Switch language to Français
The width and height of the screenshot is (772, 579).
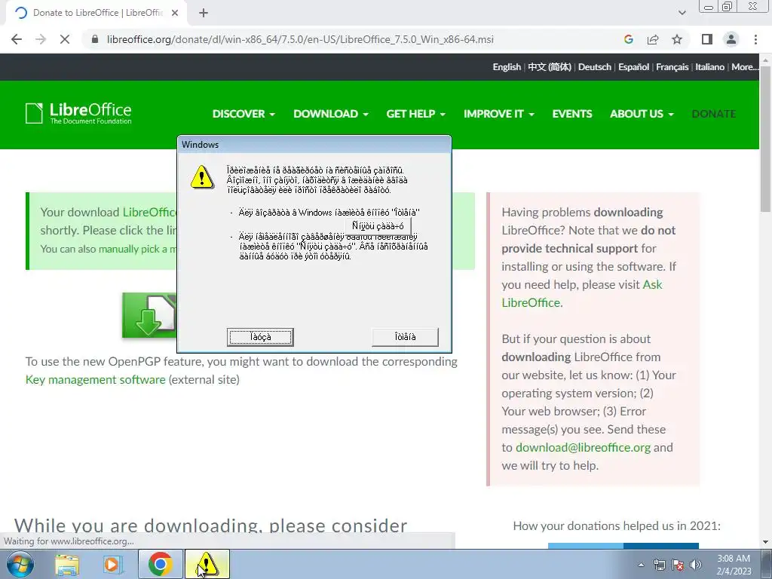coord(672,67)
